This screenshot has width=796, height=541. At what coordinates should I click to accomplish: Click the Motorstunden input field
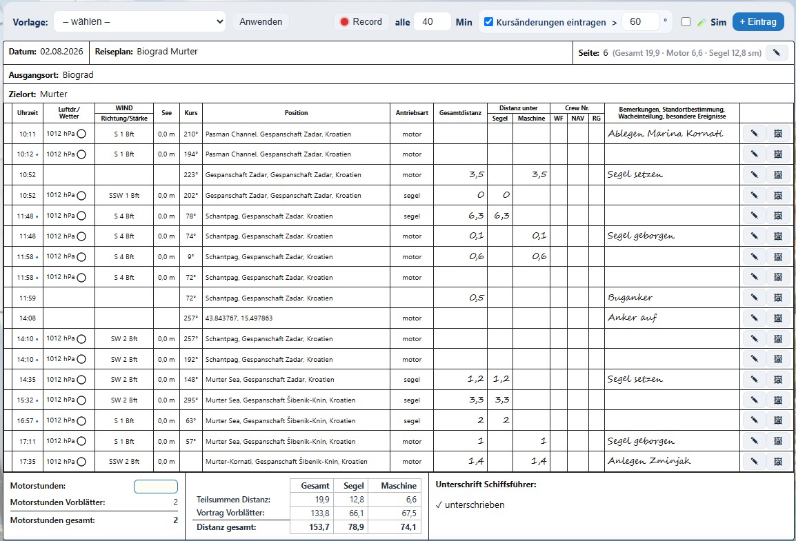click(156, 487)
